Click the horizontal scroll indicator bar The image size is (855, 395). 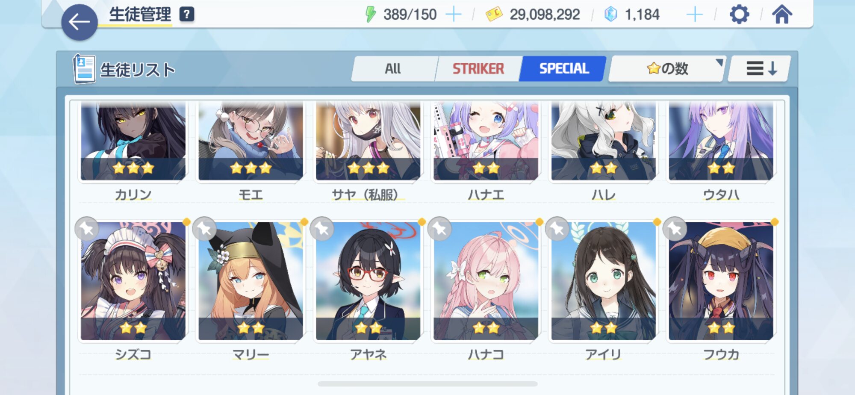point(427,384)
